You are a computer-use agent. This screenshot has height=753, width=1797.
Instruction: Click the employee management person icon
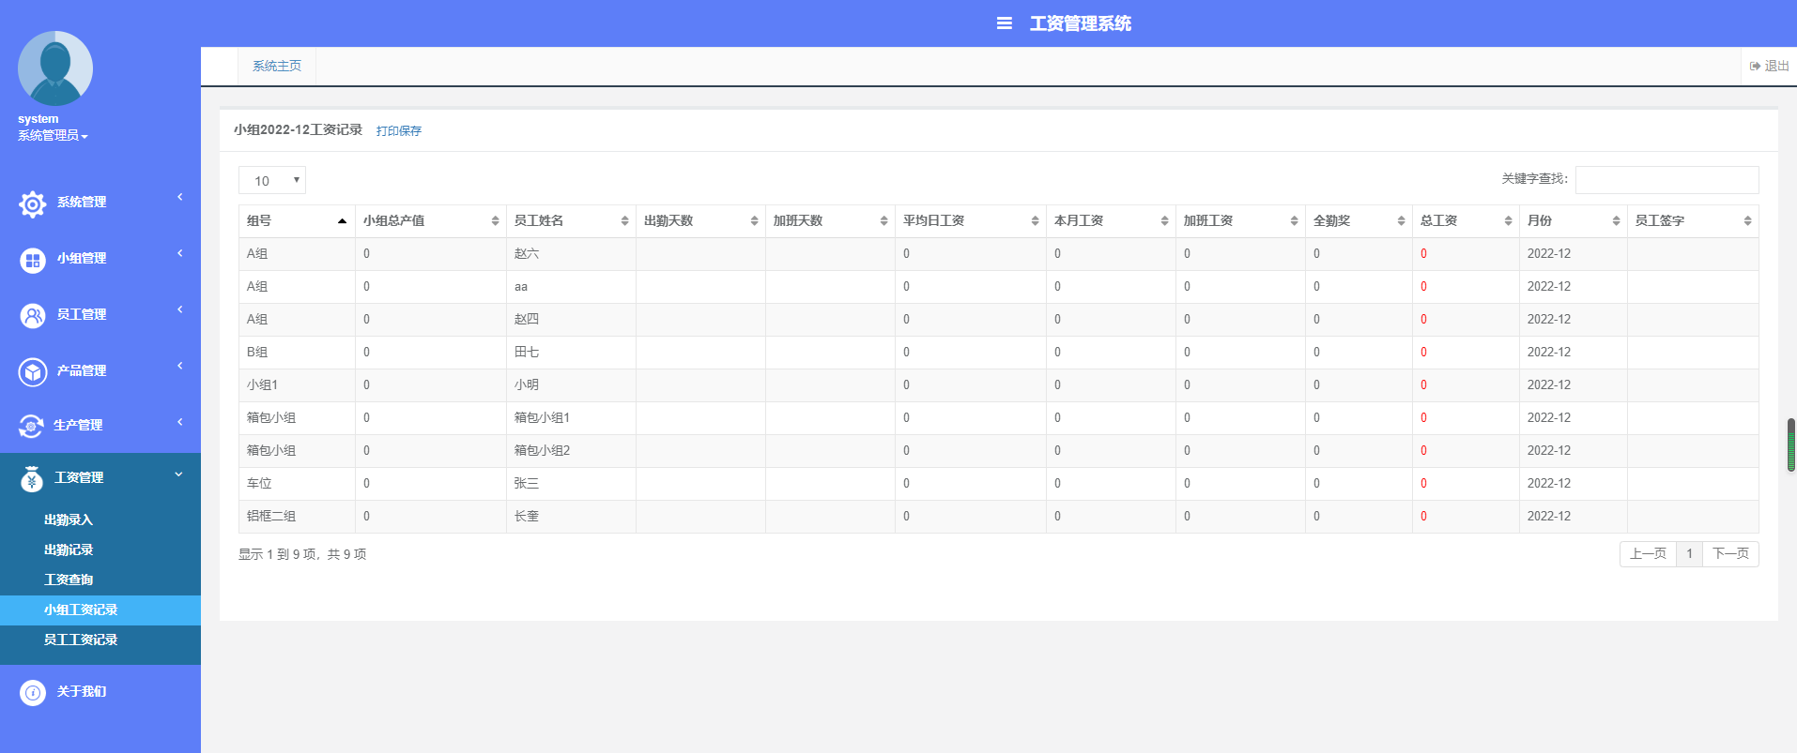tap(33, 316)
